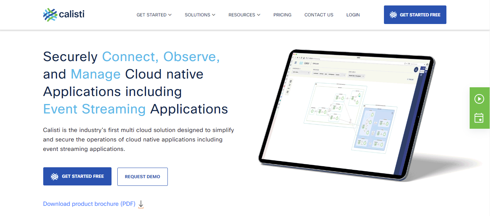The image size is (490, 216).
Task: Click the hero Get Started Free button
Action: [77, 176]
